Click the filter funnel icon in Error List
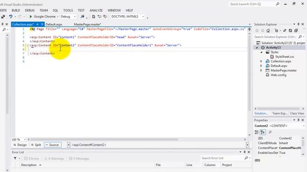This screenshot has width=307, height=172. [15, 158]
